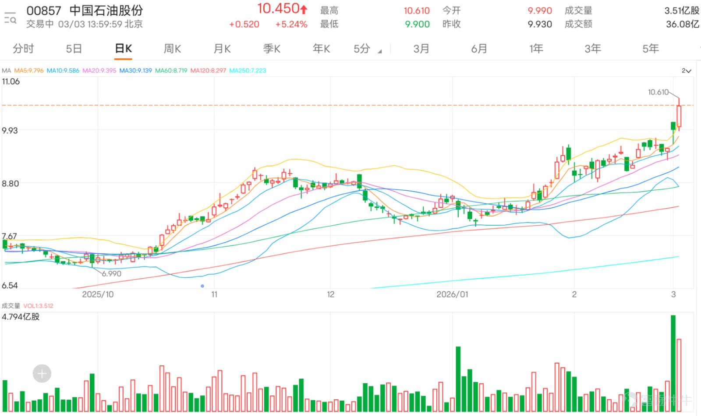Expand the indicator panel count chevron

tap(686, 71)
